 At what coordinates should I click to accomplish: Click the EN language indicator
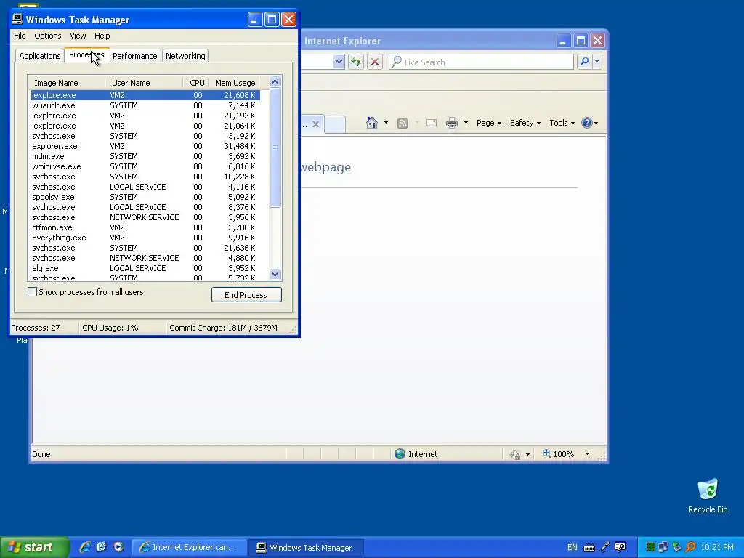pyautogui.click(x=573, y=548)
